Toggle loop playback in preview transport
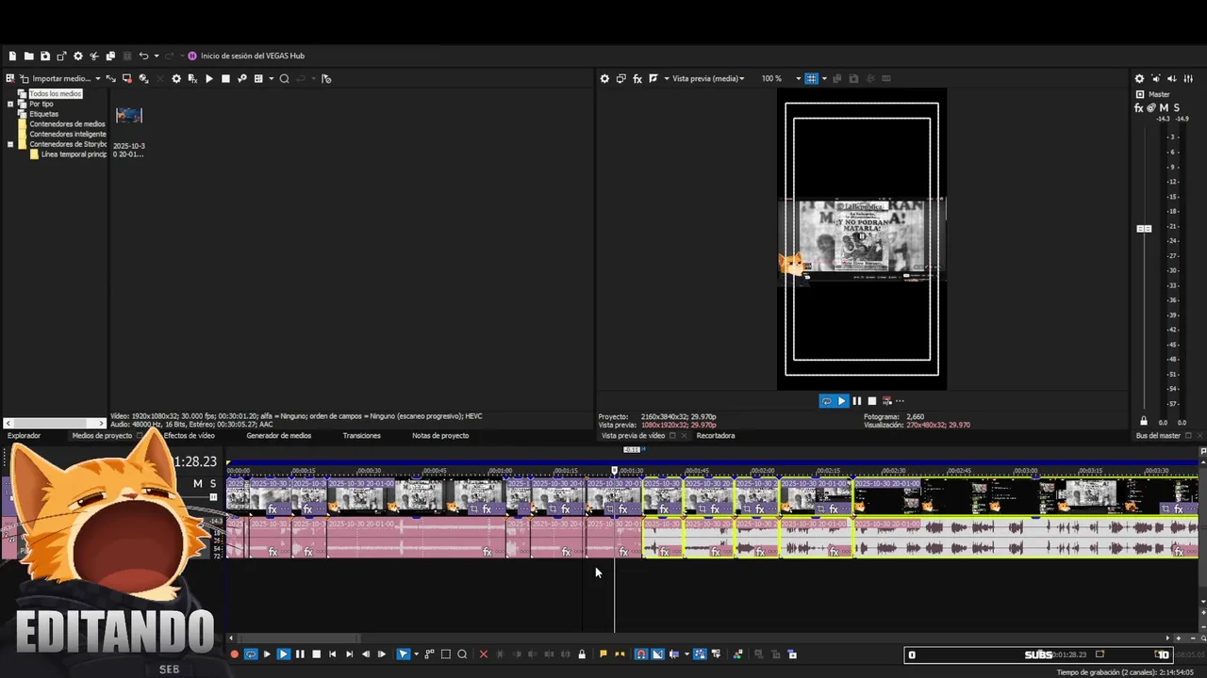The width and height of the screenshot is (1207, 678). click(826, 401)
